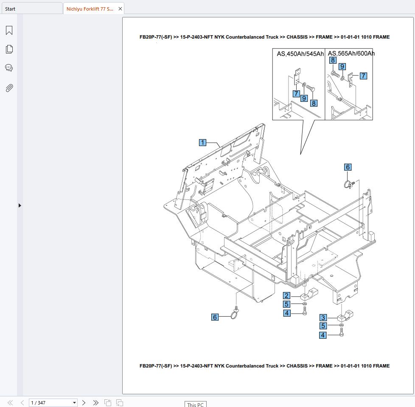
Task: Click the top page header FB20P-77(-SF) breadcrumb text
Action: coord(264,37)
